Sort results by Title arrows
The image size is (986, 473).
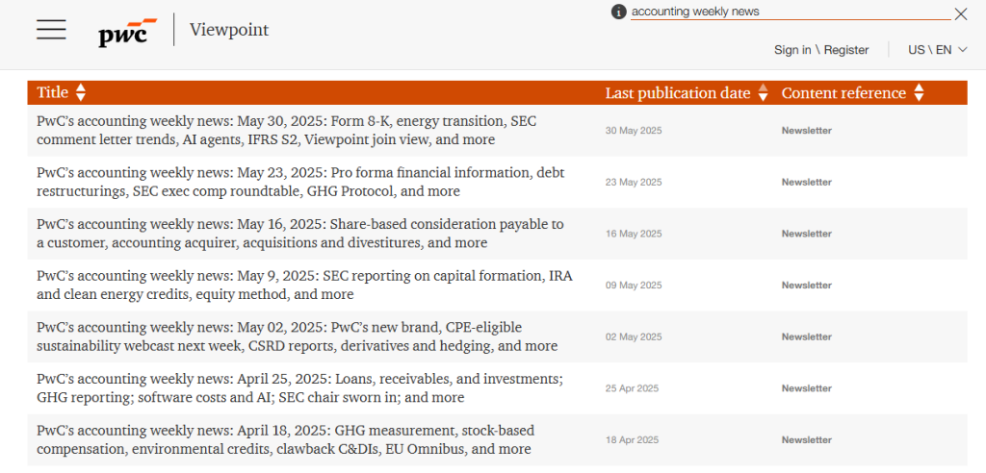81,92
